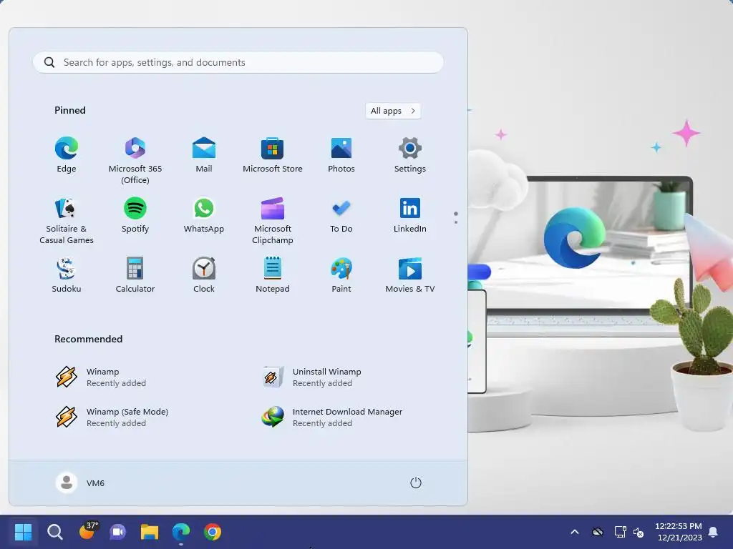Screen dimensions: 733x549
Task: Open the Clock app
Action: [x=204, y=275]
